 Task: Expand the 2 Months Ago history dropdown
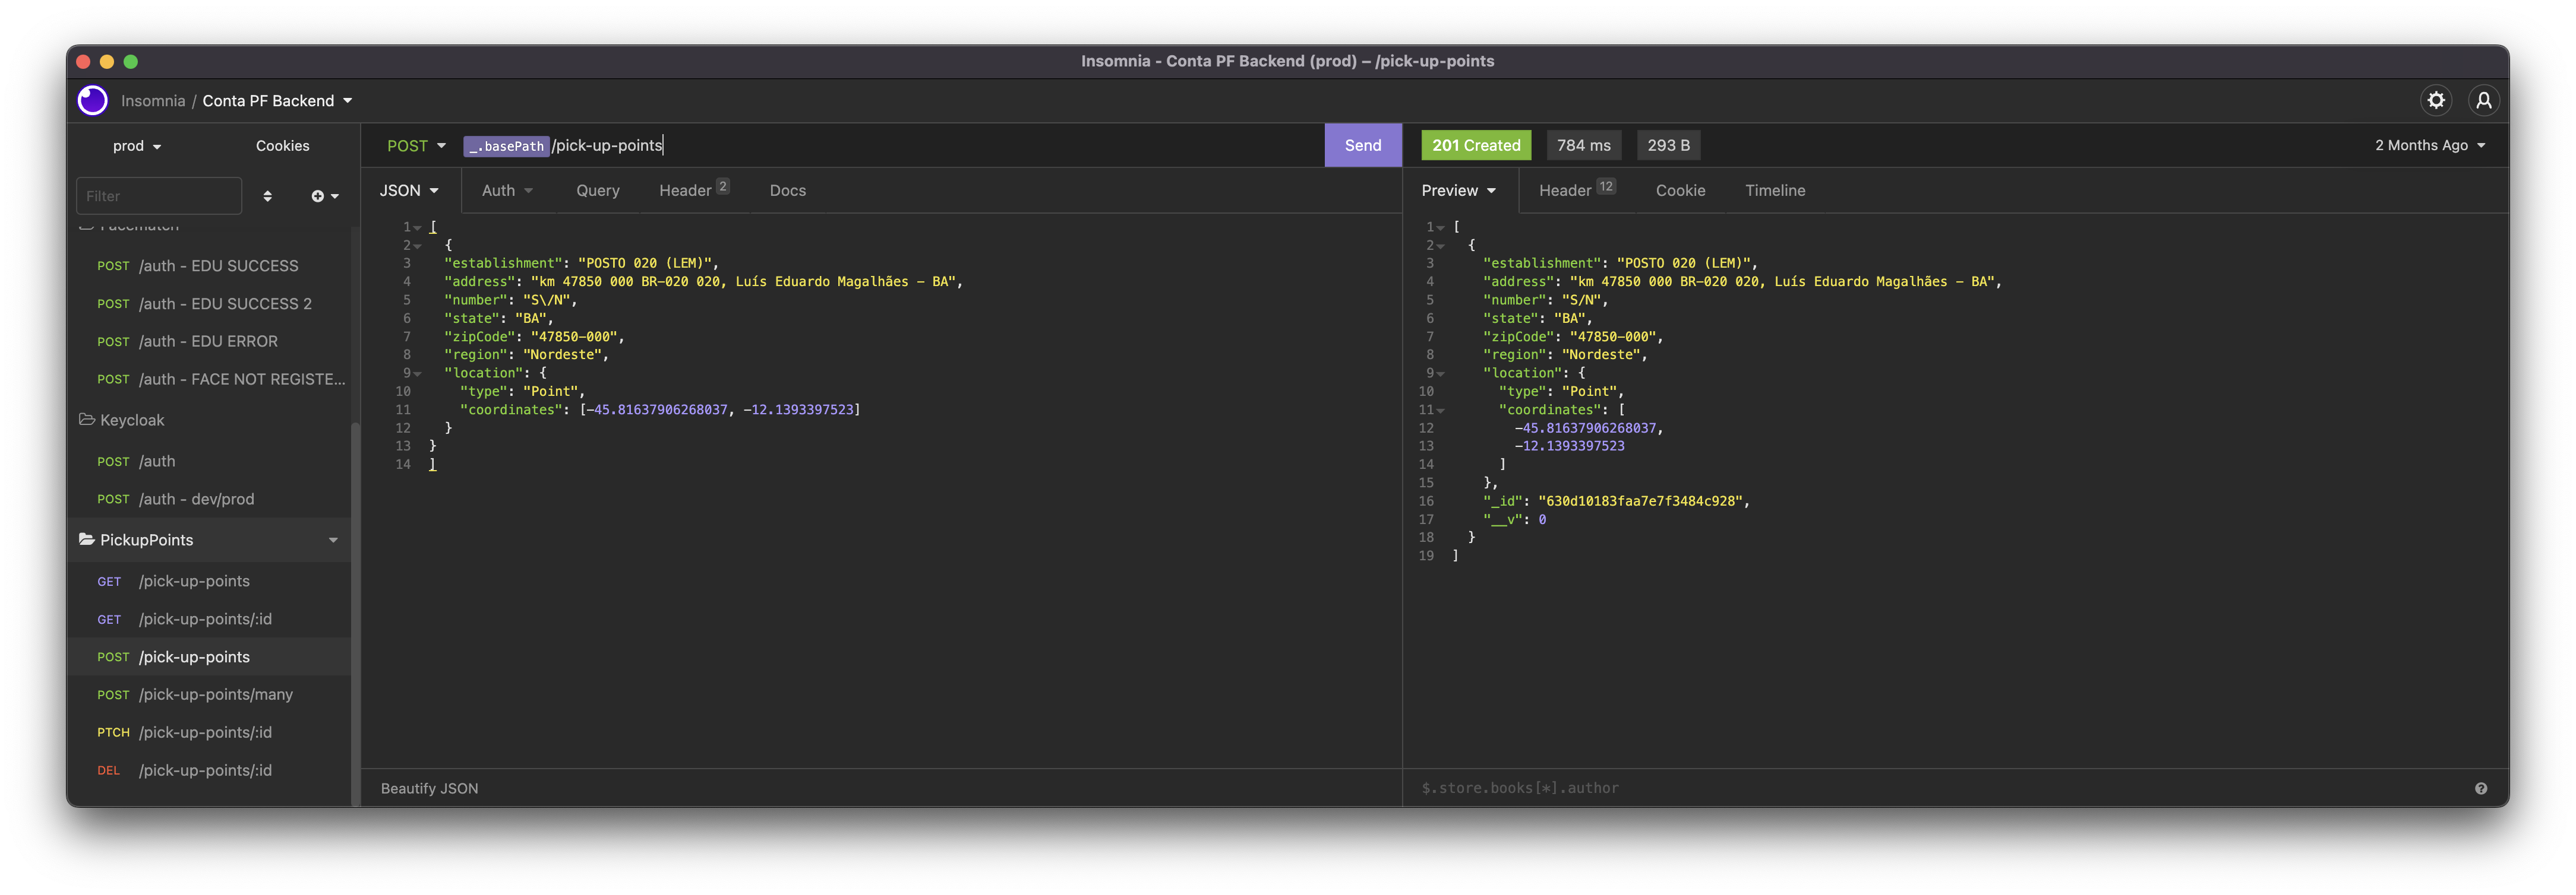pos(2429,146)
